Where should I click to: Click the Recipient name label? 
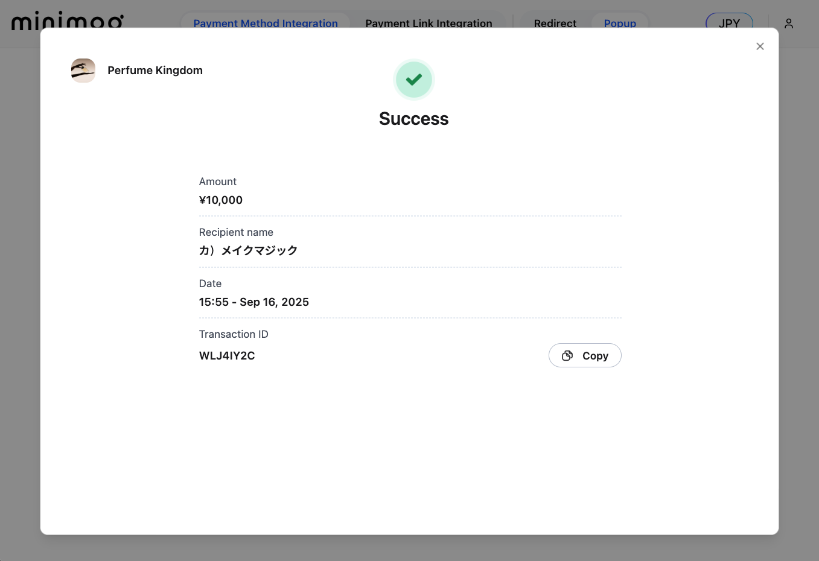click(x=236, y=232)
